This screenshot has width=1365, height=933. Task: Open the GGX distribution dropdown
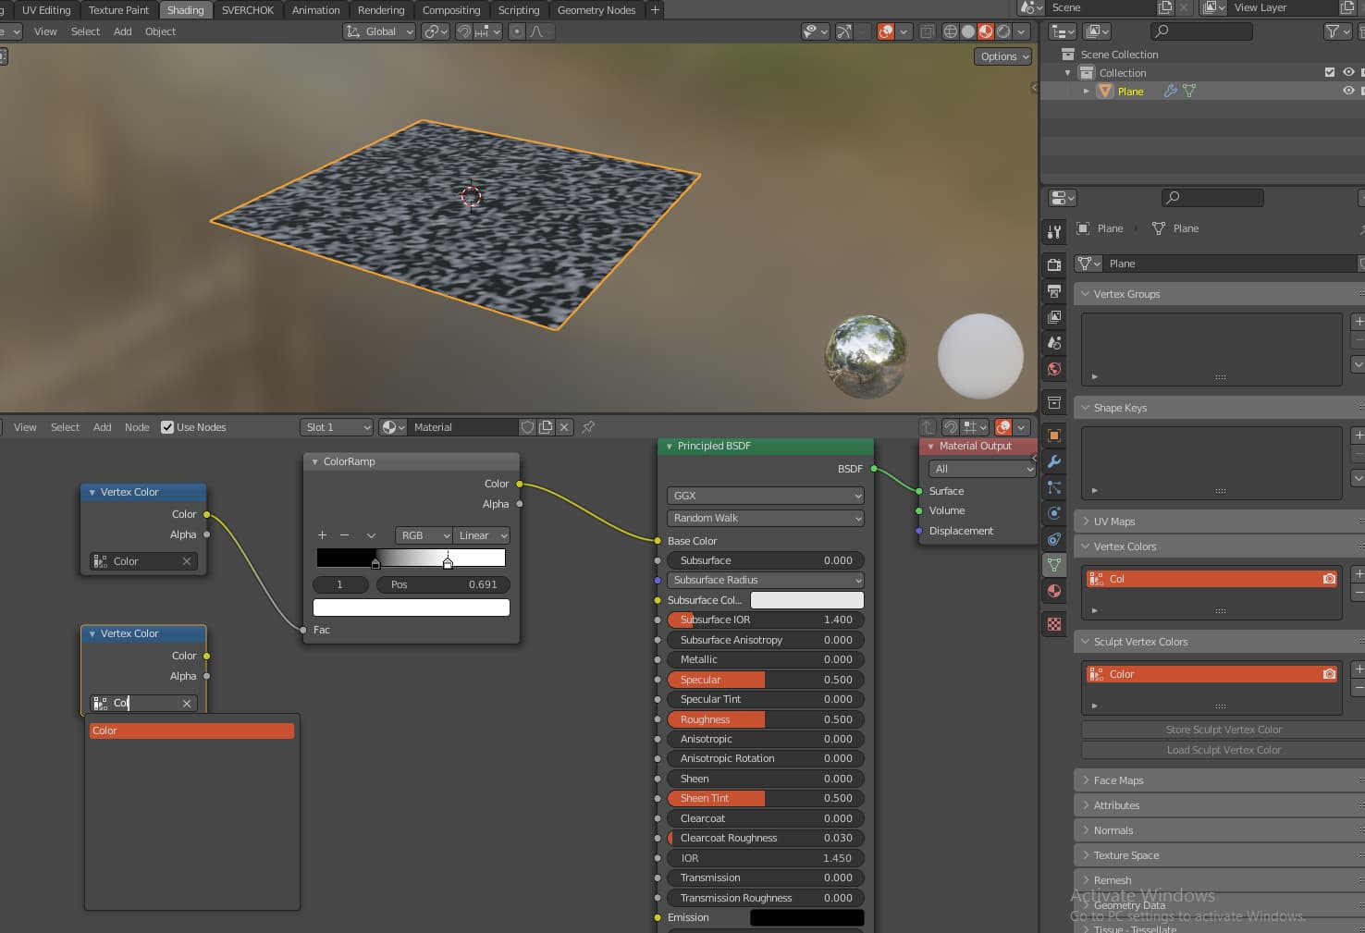765,496
